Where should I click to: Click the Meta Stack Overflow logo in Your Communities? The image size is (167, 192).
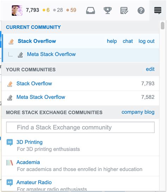[x=10, y=98]
